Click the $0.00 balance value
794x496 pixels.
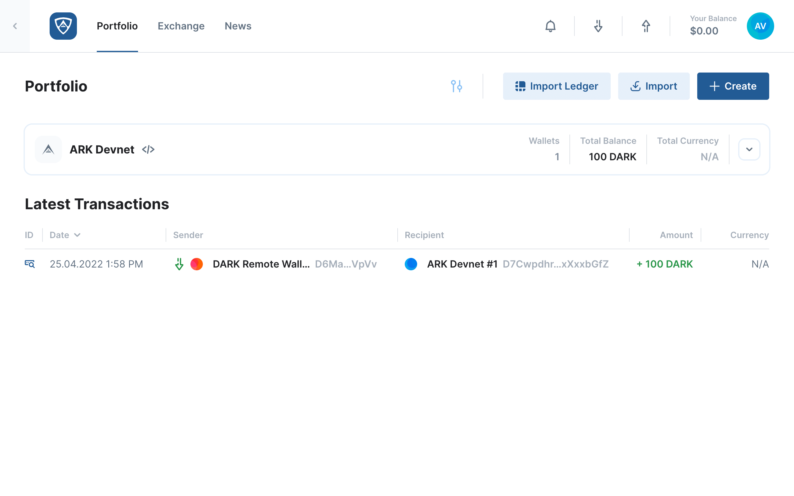[x=704, y=31]
